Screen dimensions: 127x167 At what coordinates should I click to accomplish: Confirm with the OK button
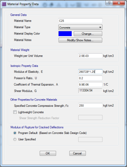tap(48, 153)
